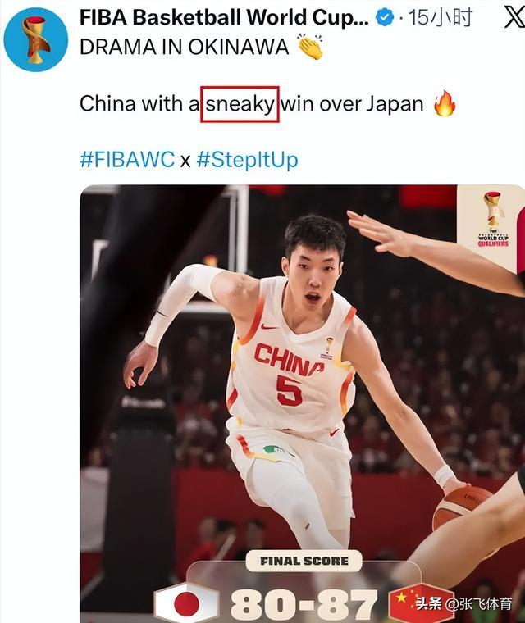Open the #FIBAWC hashtag
Viewport: 525px width, 623px height.
[127, 160]
